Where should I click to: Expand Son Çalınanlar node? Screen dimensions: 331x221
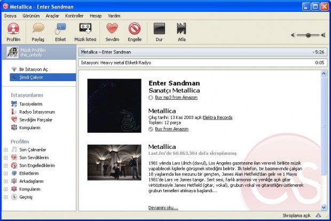pyautogui.click(x=6, y=149)
